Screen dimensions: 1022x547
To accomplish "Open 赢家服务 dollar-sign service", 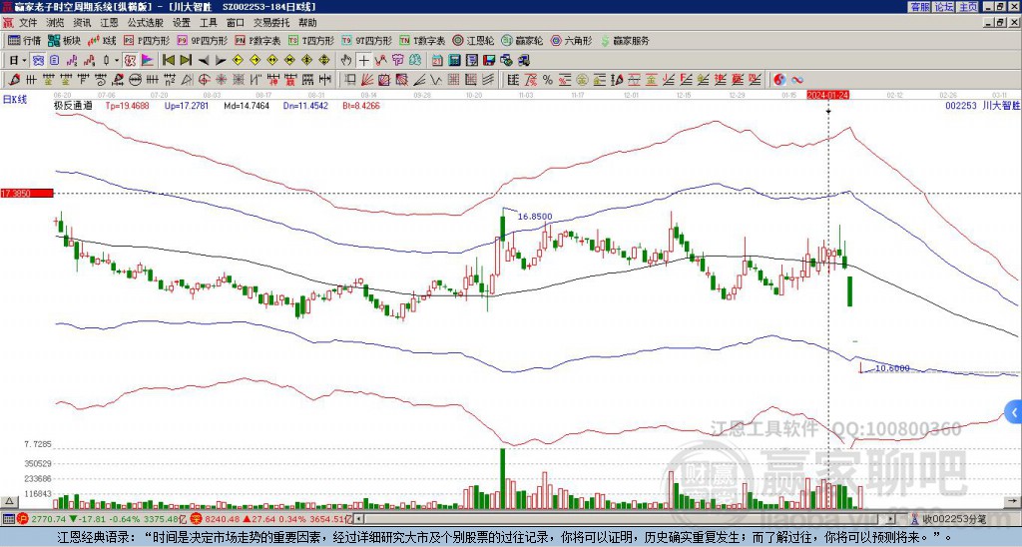I will (x=625, y=40).
